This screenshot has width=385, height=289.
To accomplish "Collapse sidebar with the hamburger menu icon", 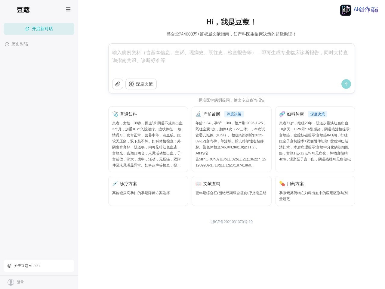I will [x=68, y=9].
